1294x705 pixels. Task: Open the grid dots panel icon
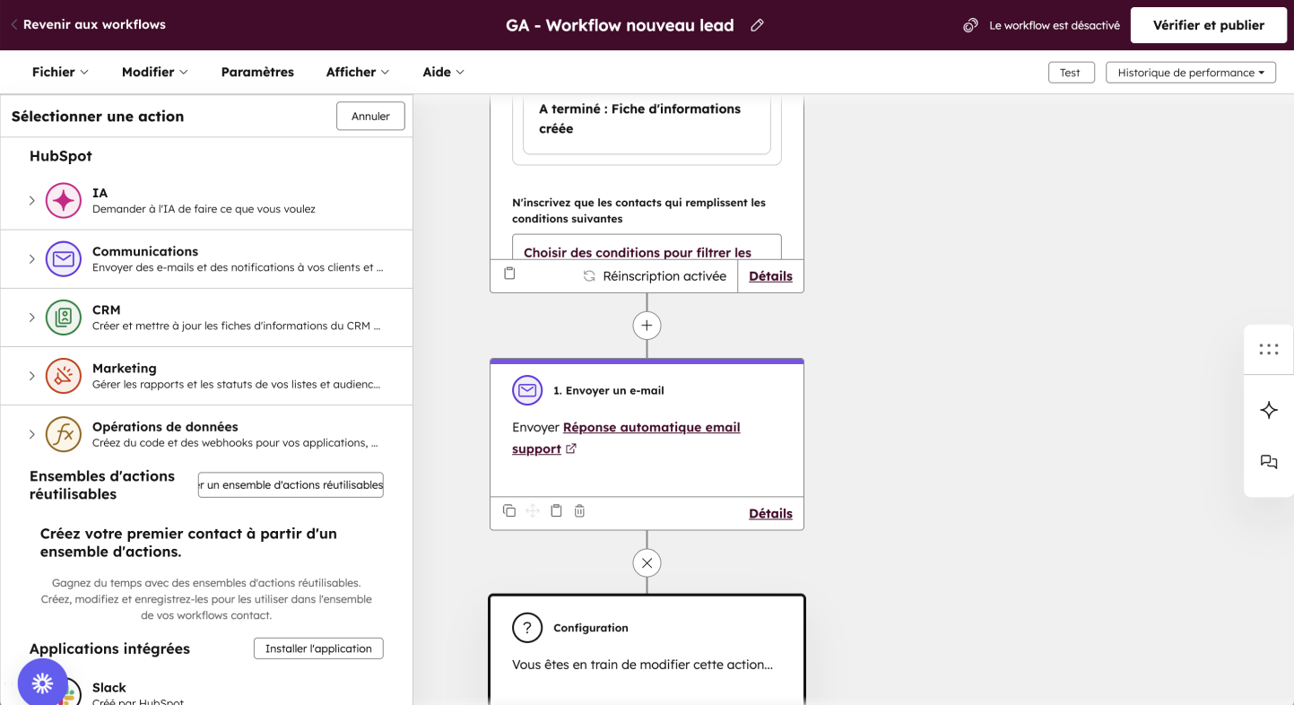click(x=1268, y=350)
